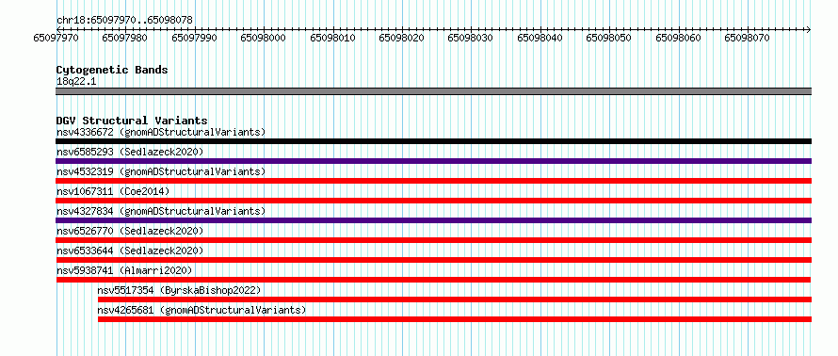Click ruler position 65097970
The height and width of the screenshot is (356, 838).
coord(56,38)
